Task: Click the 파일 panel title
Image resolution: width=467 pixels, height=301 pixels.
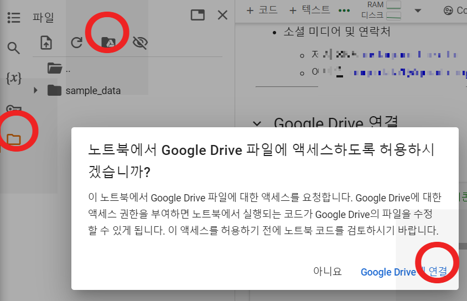Action: [x=44, y=17]
